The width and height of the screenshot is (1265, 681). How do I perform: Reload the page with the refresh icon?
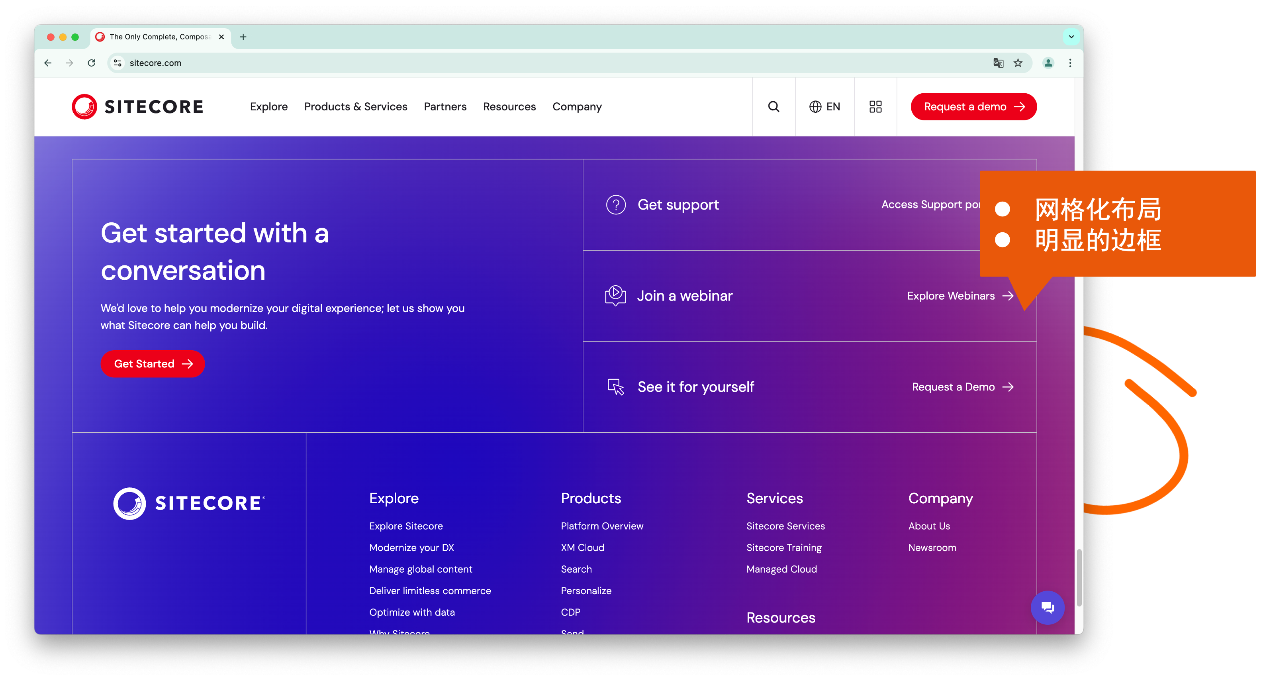[x=91, y=63]
